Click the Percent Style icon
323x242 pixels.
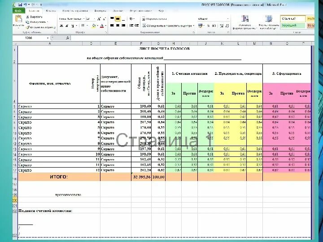[x=209, y=26]
